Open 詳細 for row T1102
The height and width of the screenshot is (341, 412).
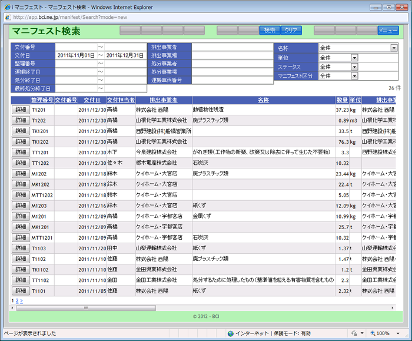click(21, 259)
